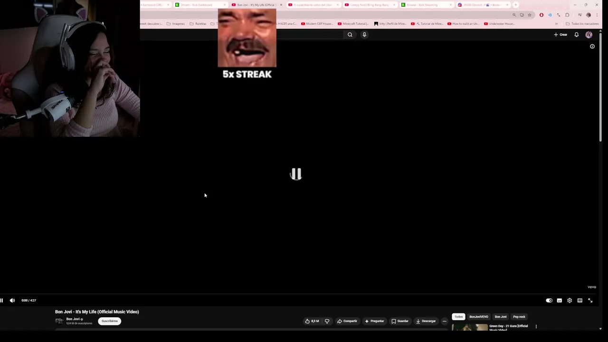Click the Compartir button
The height and width of the screenshot is (342, 608).
pos(347,321)
